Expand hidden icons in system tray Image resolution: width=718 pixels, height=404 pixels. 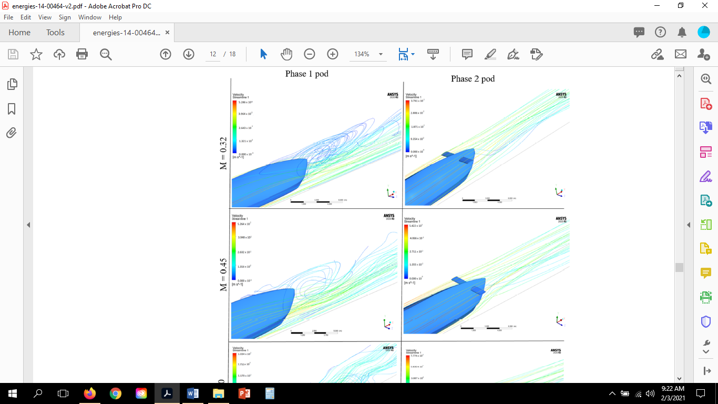pyautogui.click(x=612, y=393)
